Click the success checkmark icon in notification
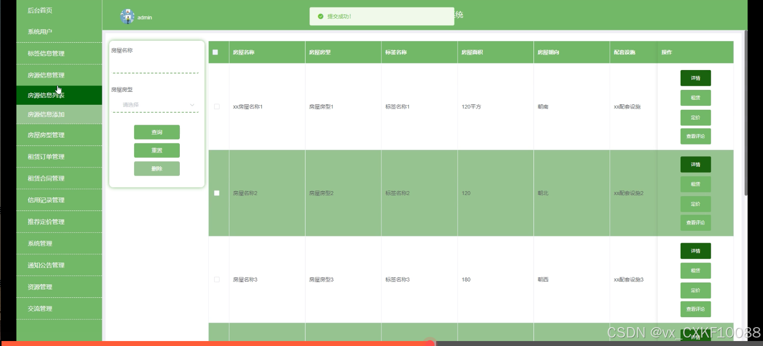 320,16
